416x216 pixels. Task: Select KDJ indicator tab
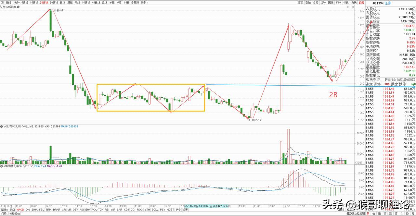(x=126, y=210)
